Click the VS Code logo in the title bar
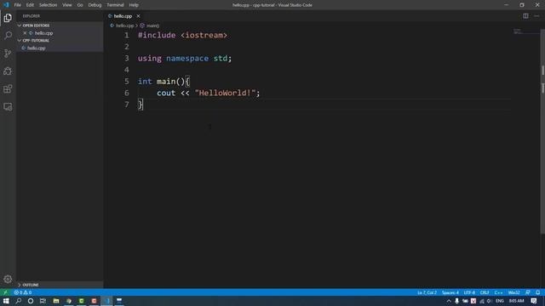 pos(6,5)
